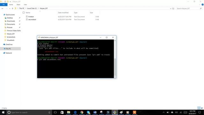The width and height of the screenshot is (204, 115).
Task: Click the Cortana microphone icon
Action: tap(49, 112)
